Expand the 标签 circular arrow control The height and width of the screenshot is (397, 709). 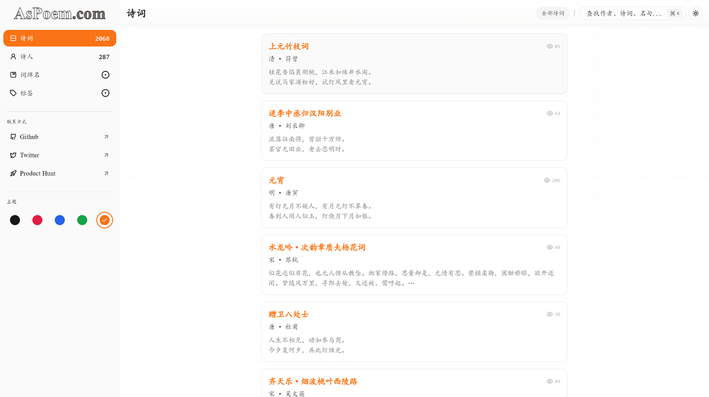tap(105, 93)
